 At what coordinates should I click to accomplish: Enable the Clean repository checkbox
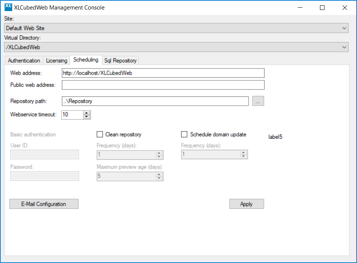click(x=100, y=134)
